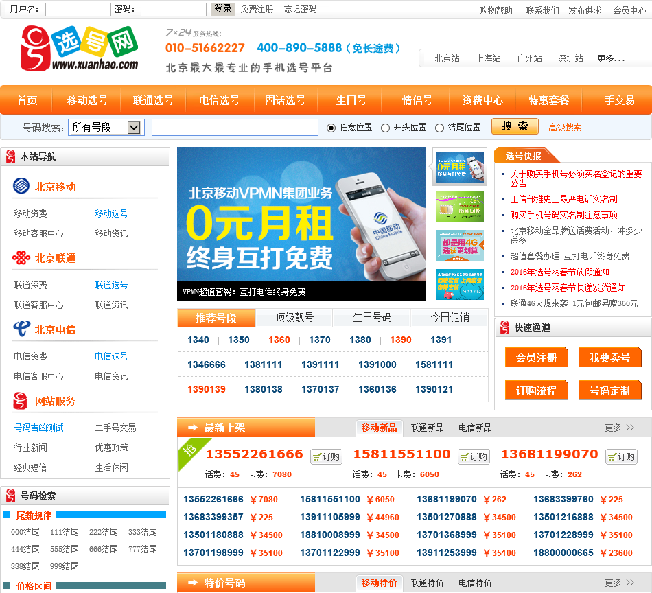Switch to the 电信新品 tab
Image resolution: width=652 pixels, height=593 pixels.
click(475, 428)
